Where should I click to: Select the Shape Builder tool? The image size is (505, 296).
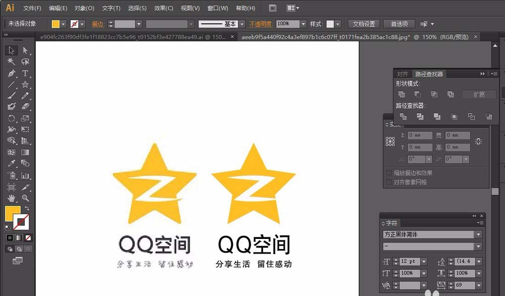[11, 140]
